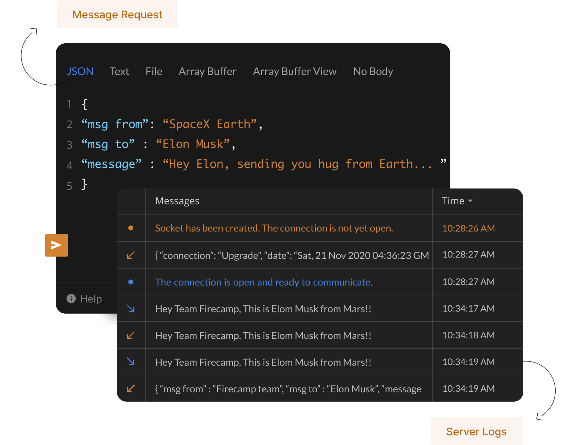This screenshot has height=445, width=574.
Task: Open the File body tab
Action: pyautogui.click(x=154, y=71)
